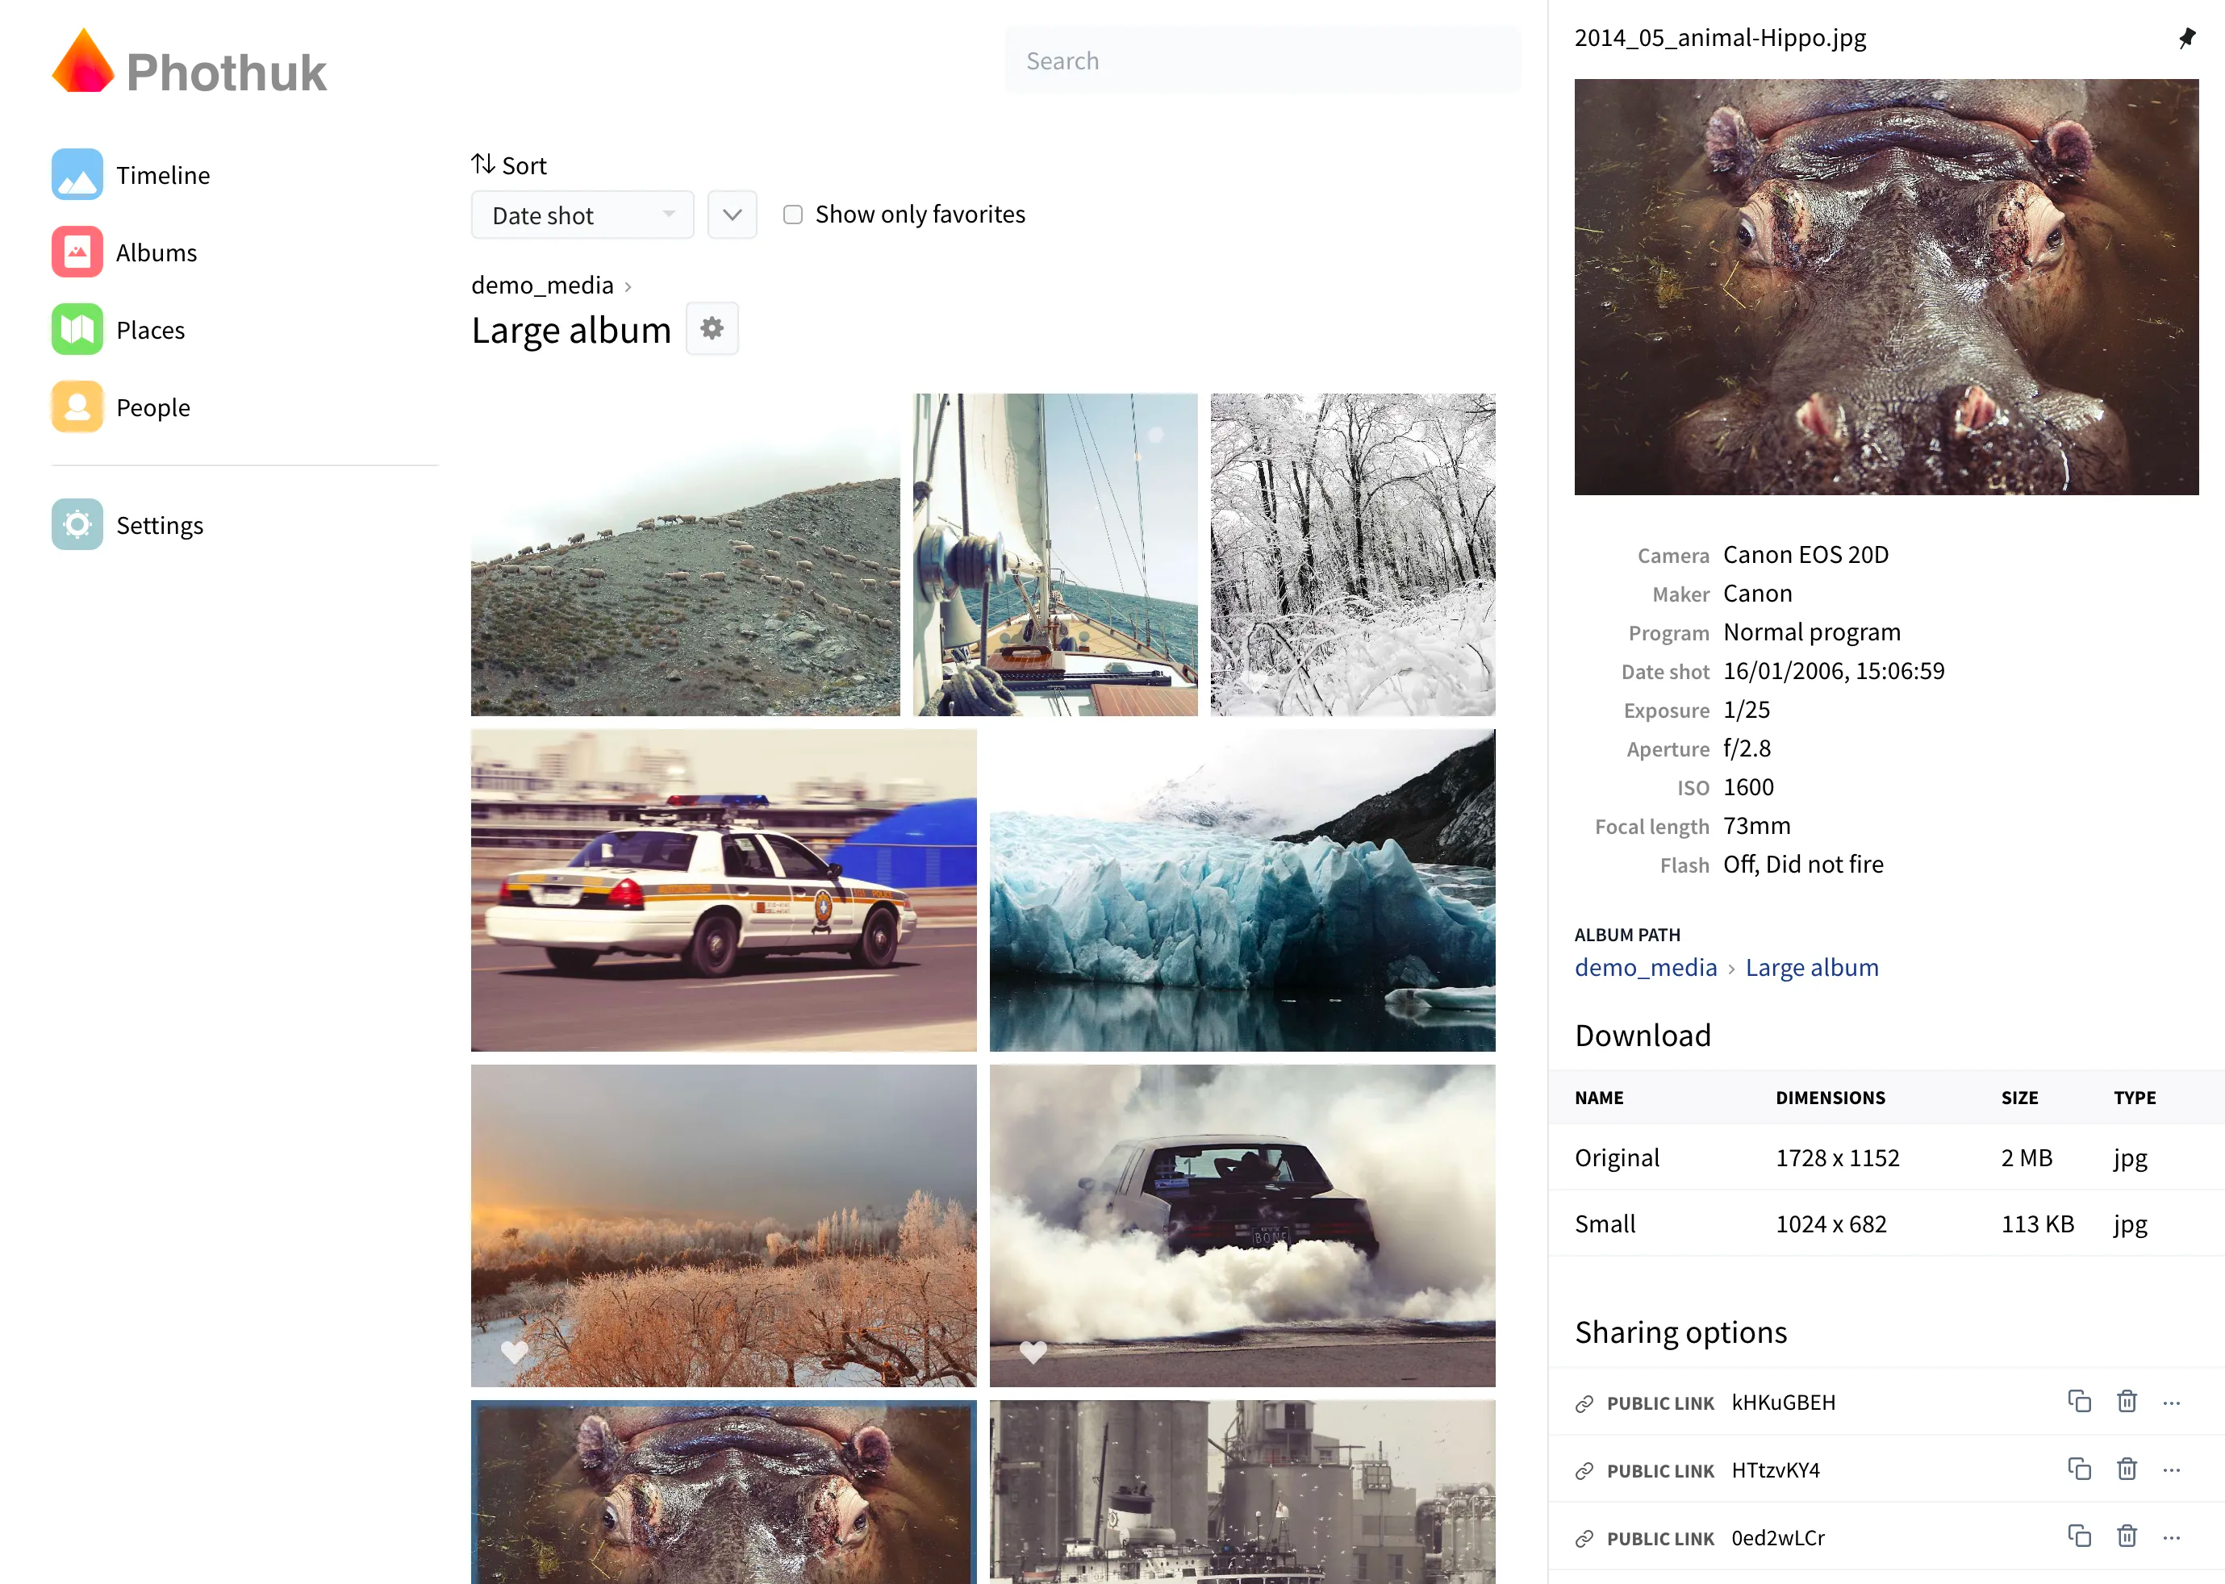Toggle favorite heart on smoking car photo
The height and width of the screenshot is (1584, 2225).
(x=1032, y=1351)
